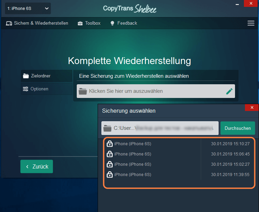The height and width of the screenshot is (212, 259).
Task: Open the iPhone 6S device dropdown
Action: coord(28,9)
